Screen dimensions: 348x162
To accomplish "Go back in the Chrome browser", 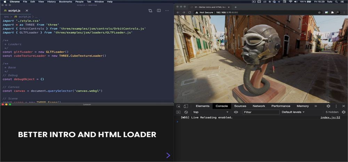I will pos(178,13).
